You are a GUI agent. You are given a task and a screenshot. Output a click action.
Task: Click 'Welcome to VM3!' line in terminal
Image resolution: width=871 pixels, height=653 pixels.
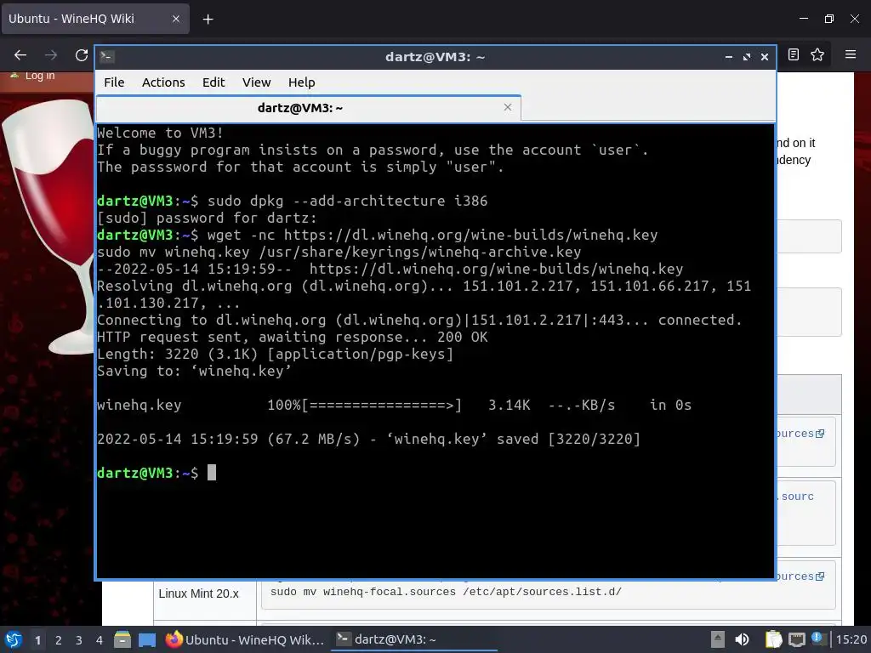(x=160, y=133)
